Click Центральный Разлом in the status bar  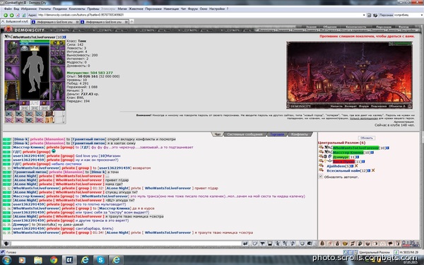(x=375, y=252)
